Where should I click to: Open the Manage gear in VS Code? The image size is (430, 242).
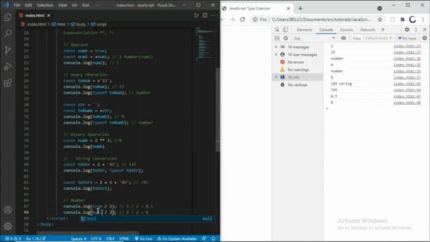[x=7, y=226]
